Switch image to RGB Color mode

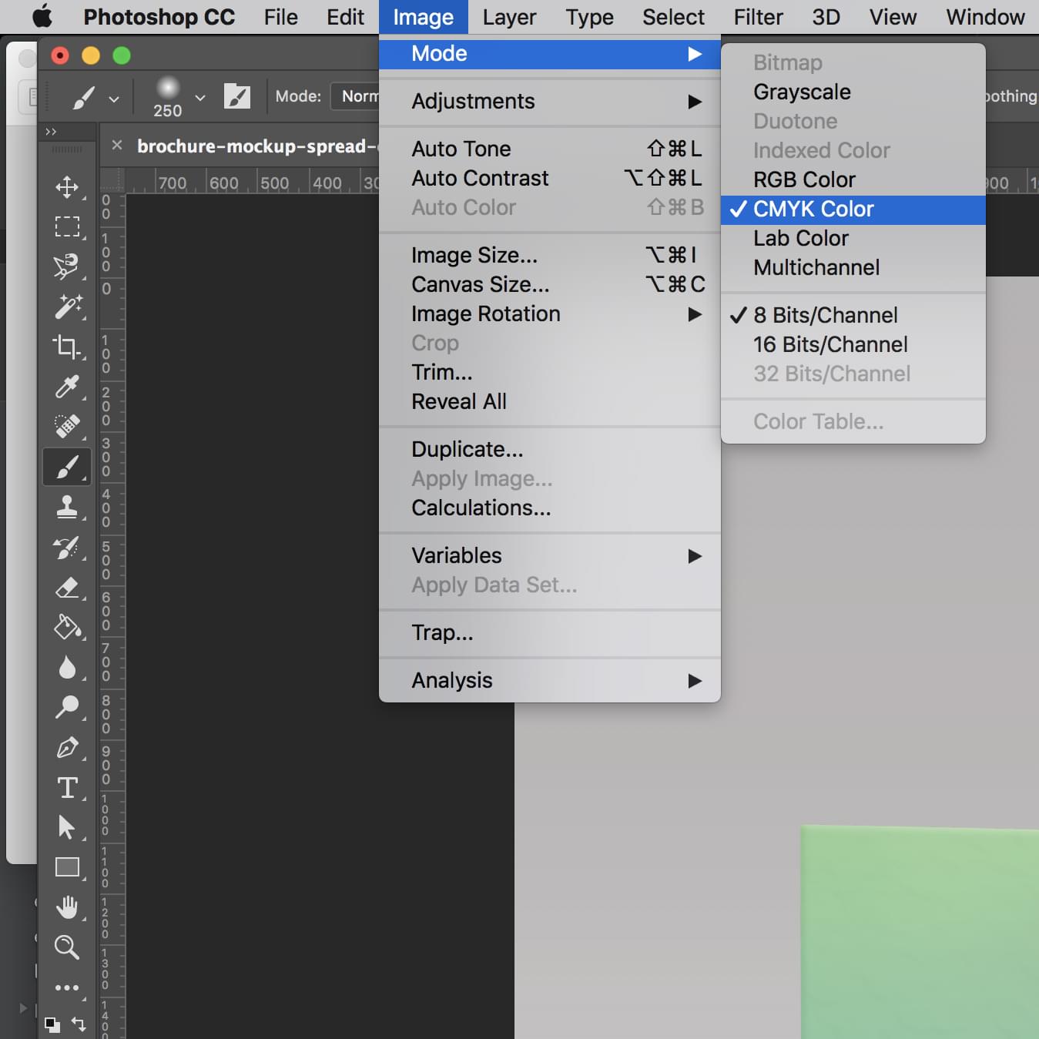tap(804, 179)
